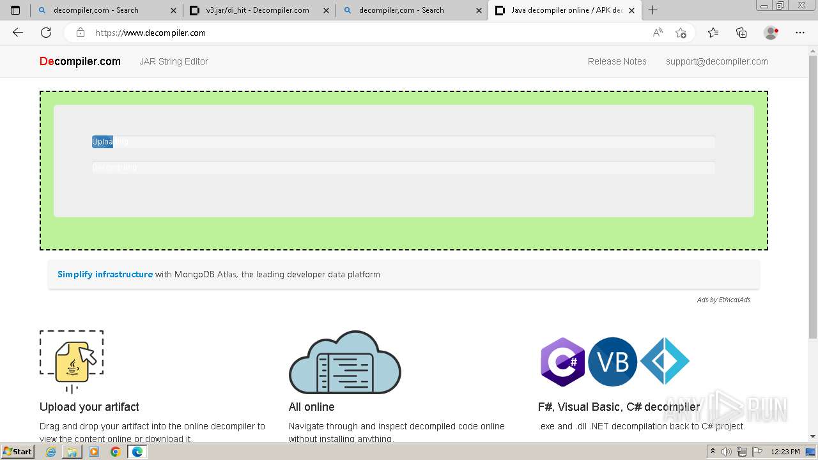818x460 pixels.
Task: View site information lock icon
Action: pos(80,33)
